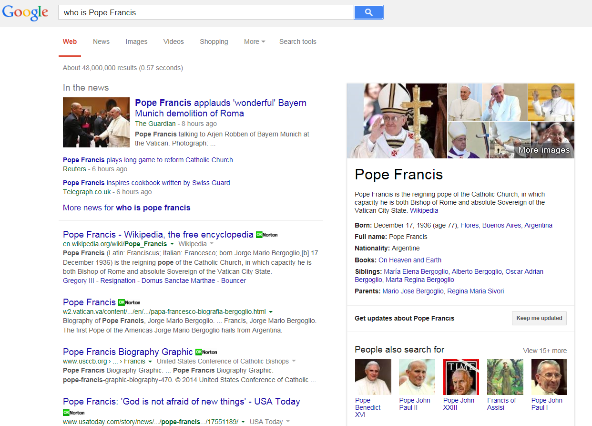The width and height of the screenshot is (592, 426).
Task: Open the Vatican Pope Francis result title
Action: (x=90, y=302)
